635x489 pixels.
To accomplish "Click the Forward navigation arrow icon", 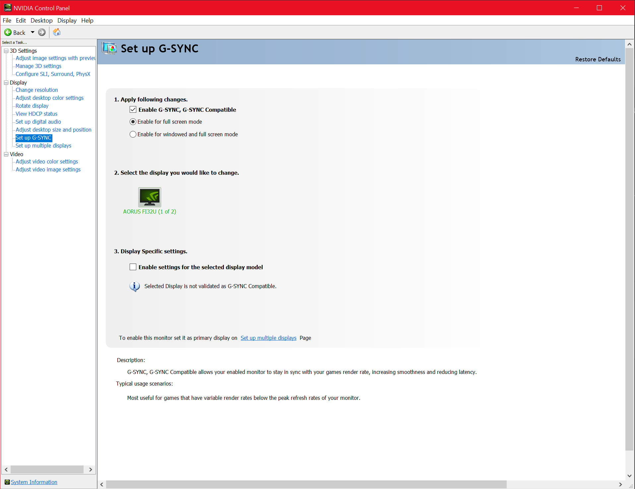I will 42,32.
